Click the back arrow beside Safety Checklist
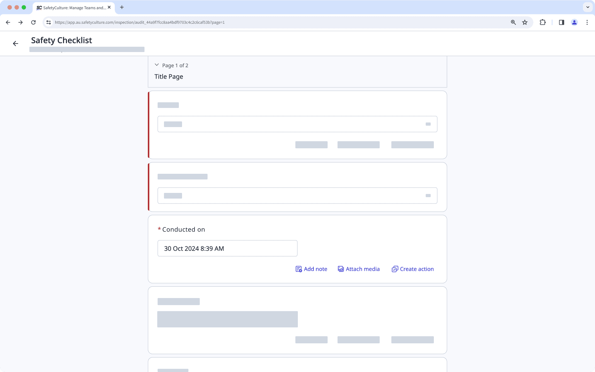The image size is (595, 372). pyautogui.click(x=16, y=44)
